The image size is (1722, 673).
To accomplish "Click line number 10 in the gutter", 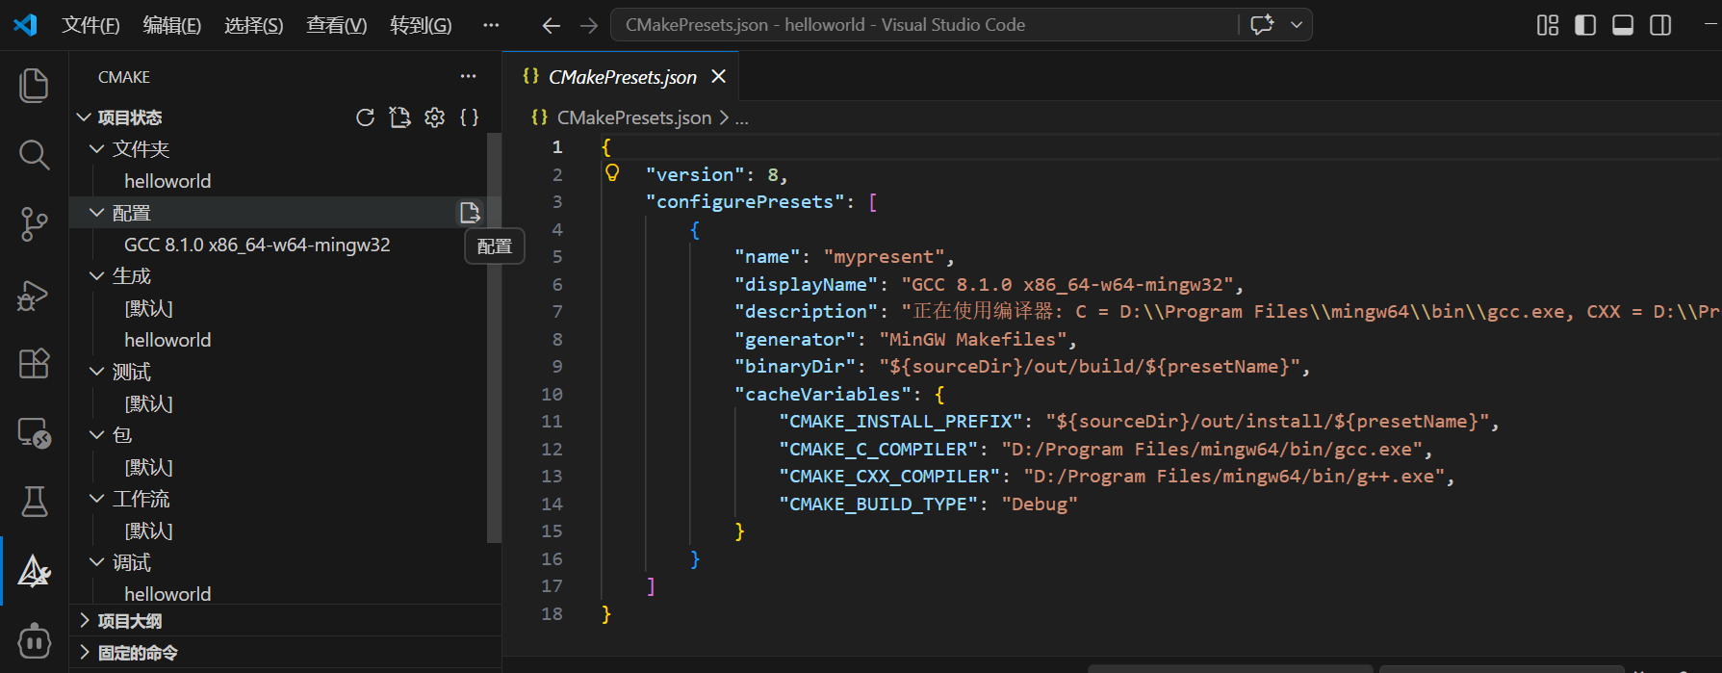I will tap(552, 394).
